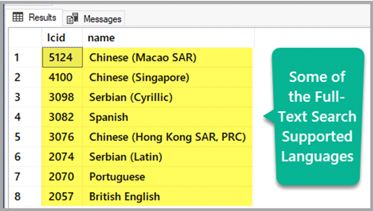Click the Results grid icon
The height and width of the screenshot is (211, 373).
tap(18, 17)
